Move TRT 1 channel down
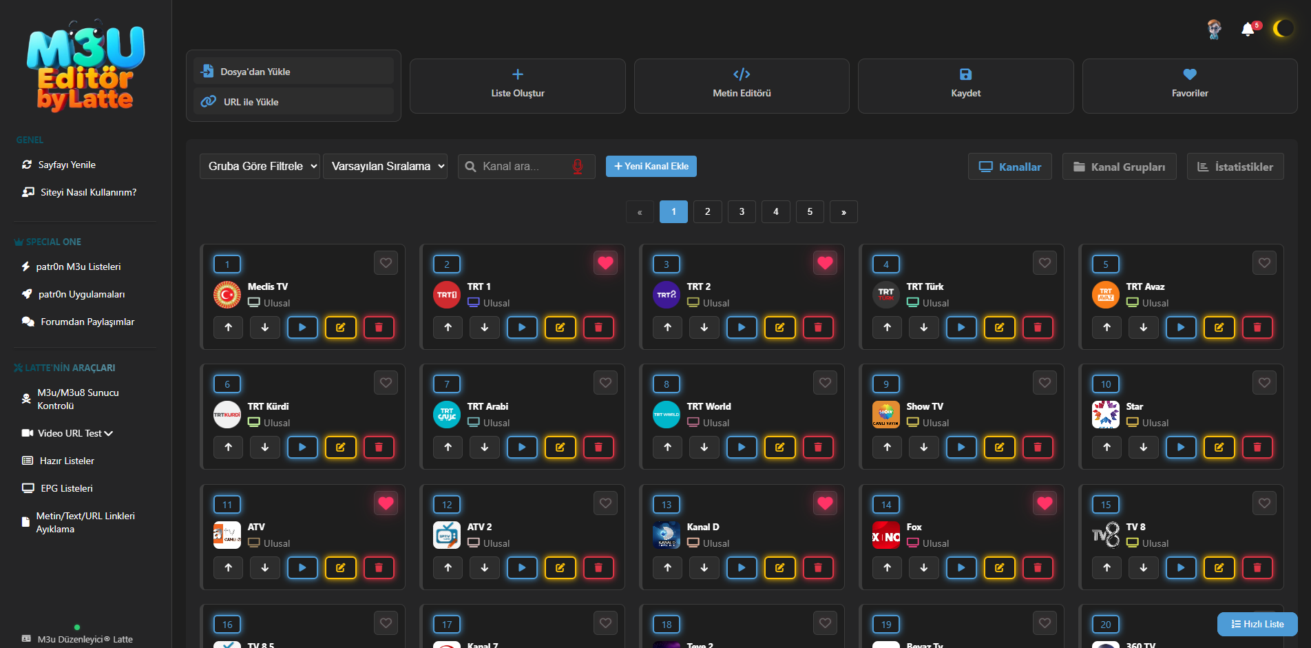This screenshot has width=1311, height=648. click(x=485, y=327)
